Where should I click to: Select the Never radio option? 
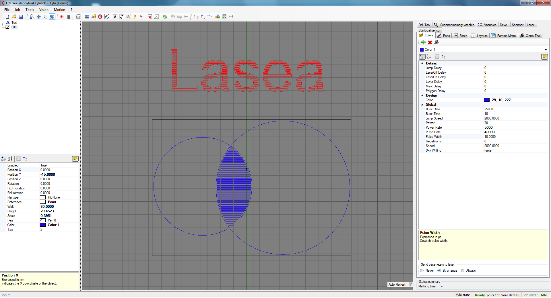point(422,270)
